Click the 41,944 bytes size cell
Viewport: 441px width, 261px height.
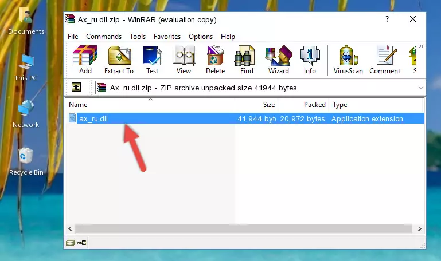(x=256, y=118)
